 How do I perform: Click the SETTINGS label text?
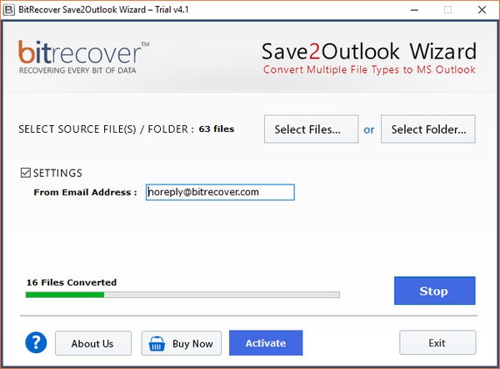(57, 173)
